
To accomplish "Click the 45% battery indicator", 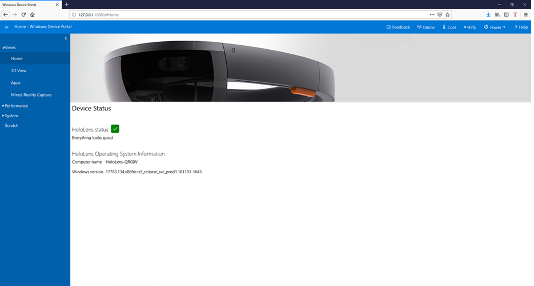I will 469,27.
